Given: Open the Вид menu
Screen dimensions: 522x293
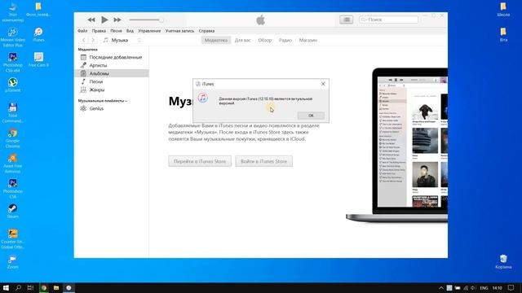Looking at the screenshot, I should coord(130,31).
